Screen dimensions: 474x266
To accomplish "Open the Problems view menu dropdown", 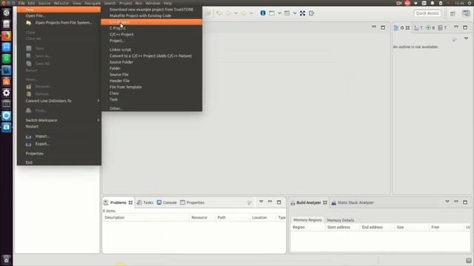I will click(x=261, y=202).
